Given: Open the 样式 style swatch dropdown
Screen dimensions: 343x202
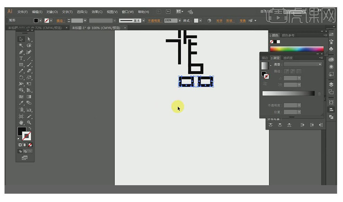Looking at the screenshot, I should [201, 21].
